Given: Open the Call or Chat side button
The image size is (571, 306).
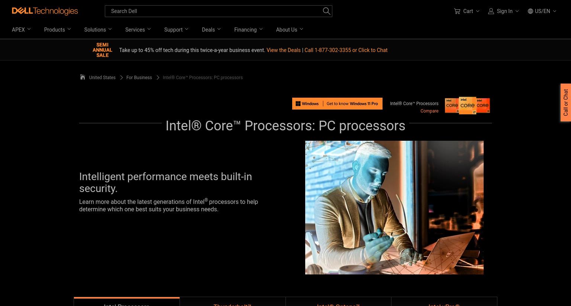Looking at the screenshot, I should coord(566,102).
